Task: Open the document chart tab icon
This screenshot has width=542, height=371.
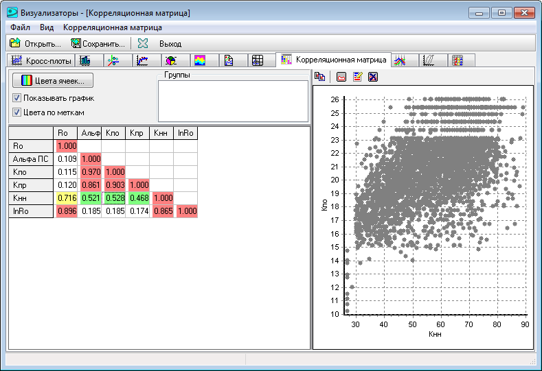Action: (229, 60)
